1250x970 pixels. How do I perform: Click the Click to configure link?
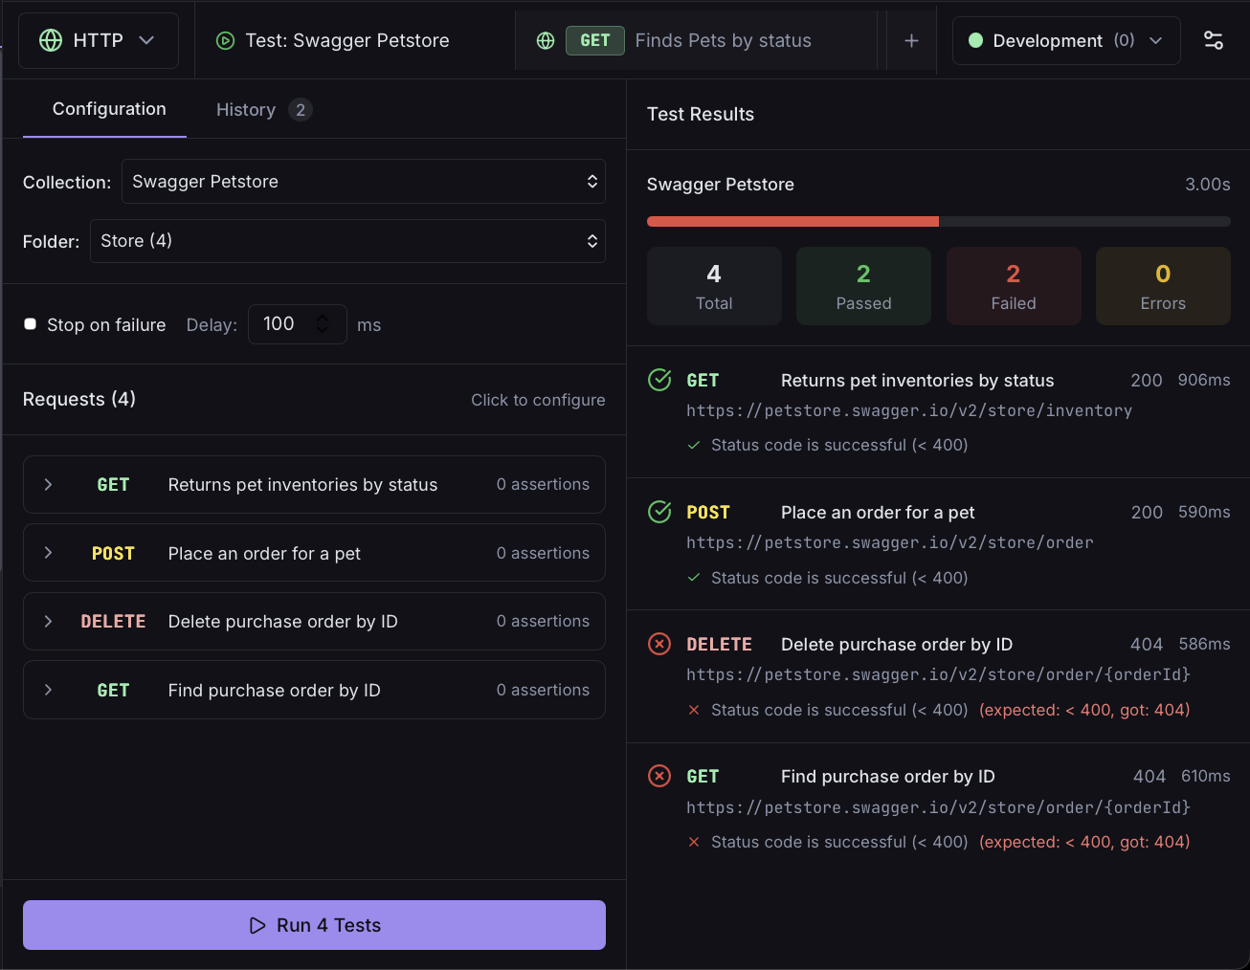point(538,400)
